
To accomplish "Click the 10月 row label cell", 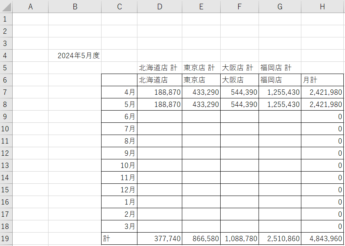I will 119,165.
